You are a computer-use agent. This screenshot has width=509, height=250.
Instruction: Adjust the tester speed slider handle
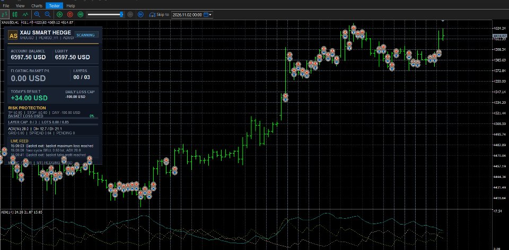point(121,14)
